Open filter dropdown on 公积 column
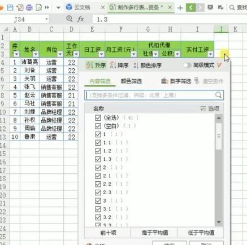Viewport: 247px width, 245px height. click(177, 54)
